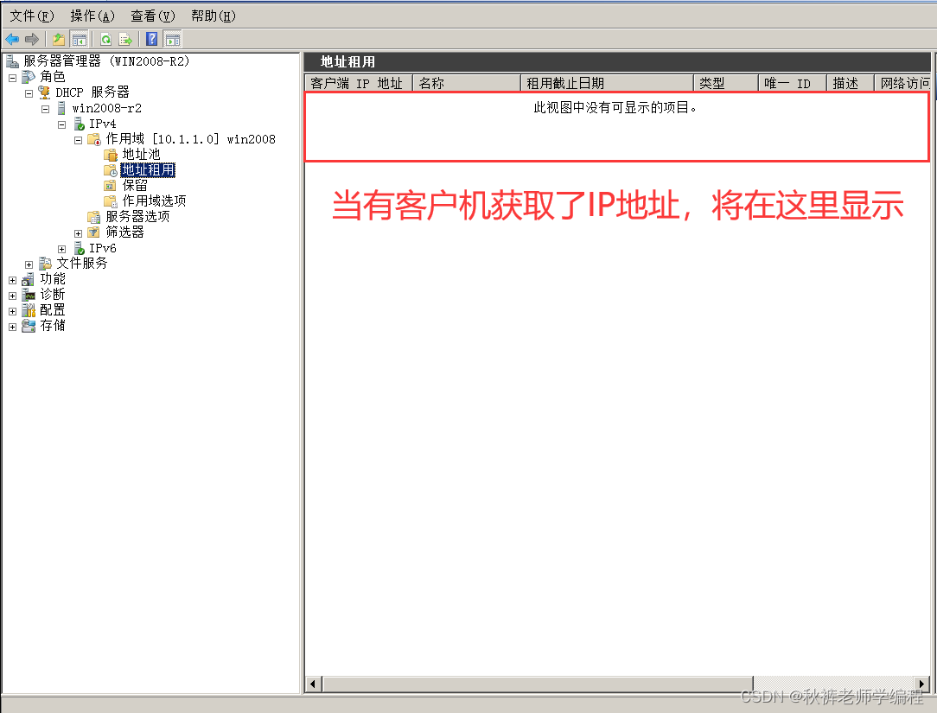This screenshot has width=937, height=713.
Task: Open Help with the blue question icon
Action: pos(152,40)
